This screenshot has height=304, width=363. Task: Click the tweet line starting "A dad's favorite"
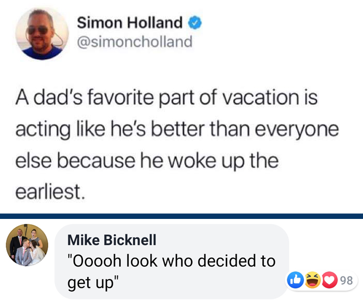point(166,98)
